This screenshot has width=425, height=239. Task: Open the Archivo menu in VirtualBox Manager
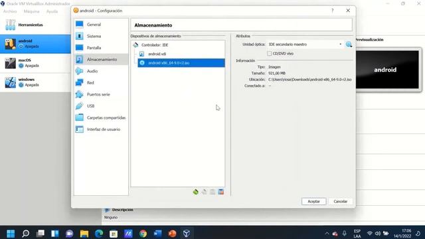(10, 11)
